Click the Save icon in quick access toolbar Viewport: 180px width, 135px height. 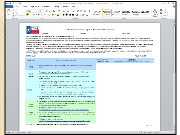(x=10, y=3)
